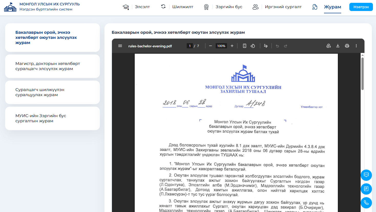376x212 pixels.
Task: Click the fit-to-page icon in PDF toolbar
Action: point(245,46)
